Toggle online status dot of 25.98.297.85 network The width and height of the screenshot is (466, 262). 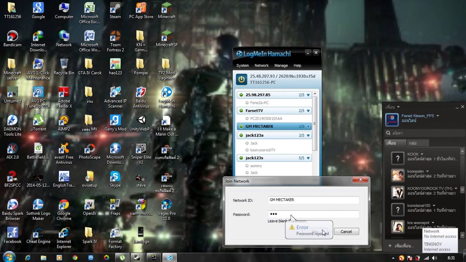[241, 95]
